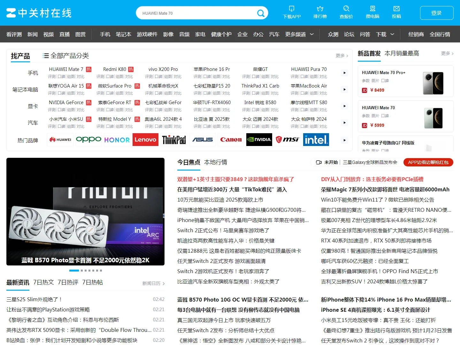Select the first carousel indicator dot
The image size is (460, 345).
(x=74, y=271)
